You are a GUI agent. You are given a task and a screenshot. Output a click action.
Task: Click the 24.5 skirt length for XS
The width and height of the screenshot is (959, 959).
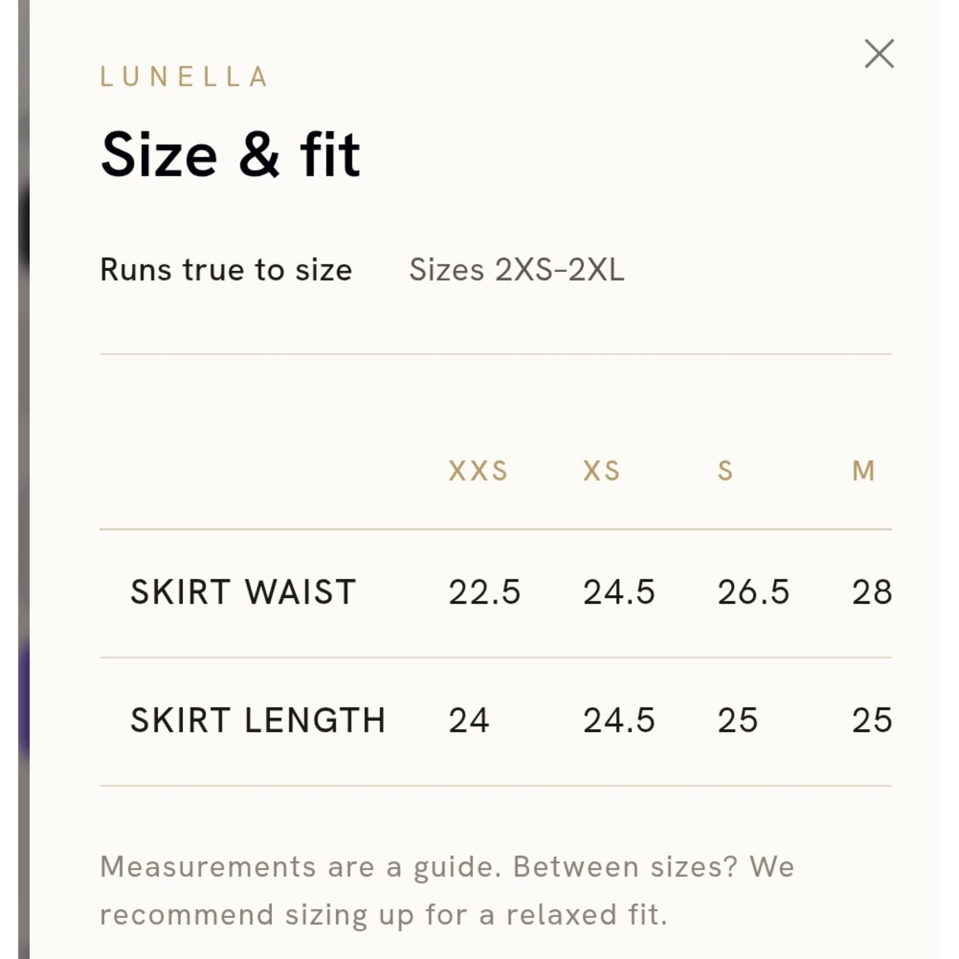(619, 721)
